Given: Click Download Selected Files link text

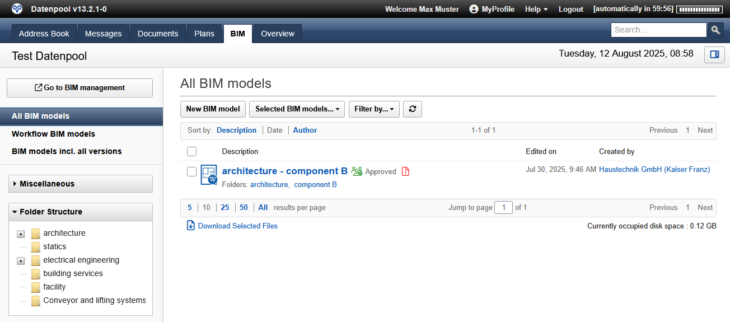Looking at the screenshot, I should pos(238,226).
